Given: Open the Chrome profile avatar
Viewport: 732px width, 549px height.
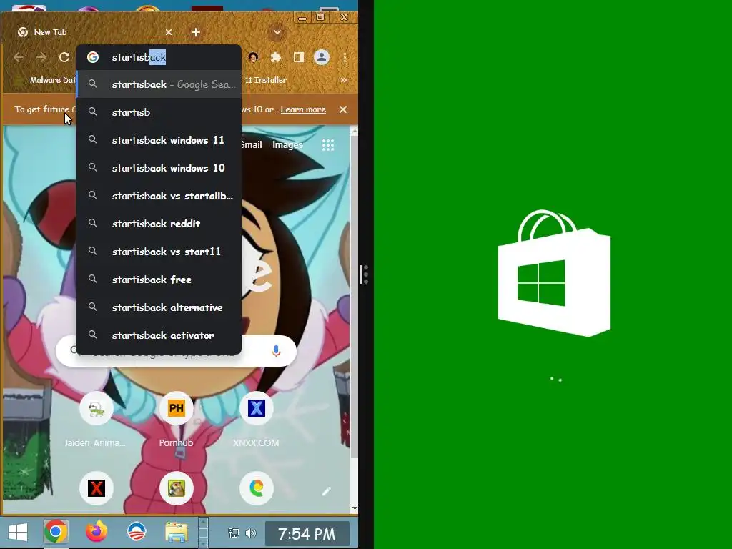Looking at the screenshot, I should click(322, 57).
